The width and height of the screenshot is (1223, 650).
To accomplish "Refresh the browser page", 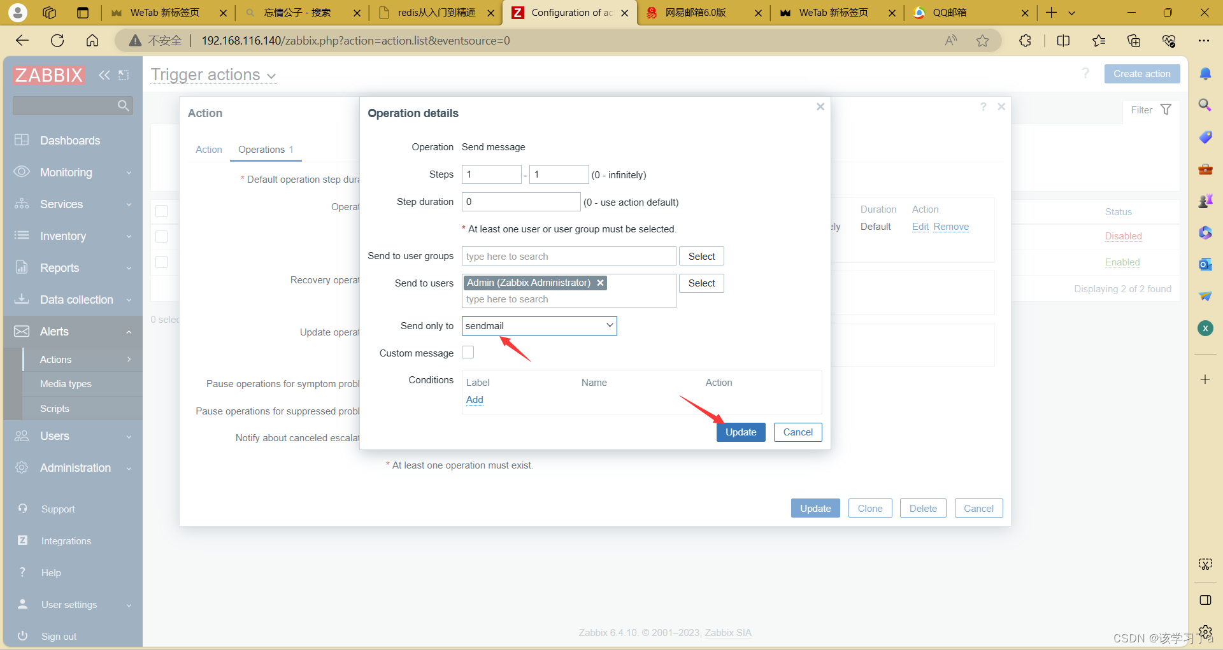I will click(57, 41).
